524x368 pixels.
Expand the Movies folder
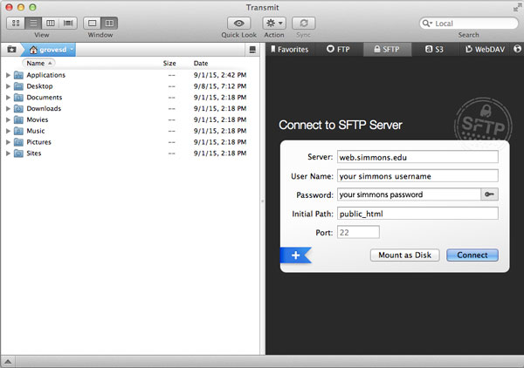8,119
